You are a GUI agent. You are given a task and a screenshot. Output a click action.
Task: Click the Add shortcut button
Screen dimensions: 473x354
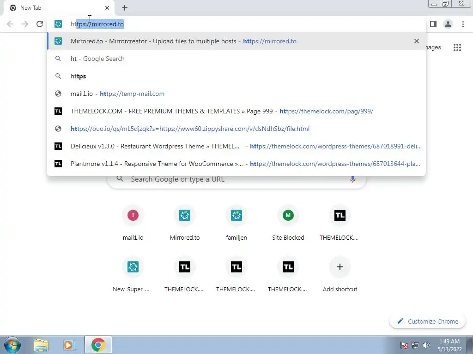tap(340, 275)
